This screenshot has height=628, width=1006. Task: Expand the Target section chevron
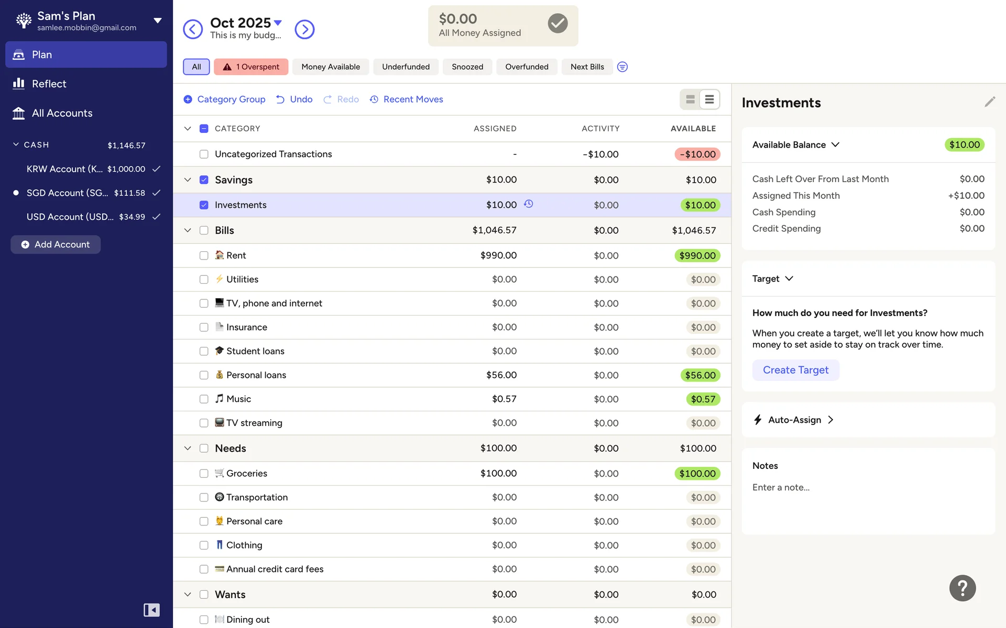pyautogui.click(x=789, y=278)
